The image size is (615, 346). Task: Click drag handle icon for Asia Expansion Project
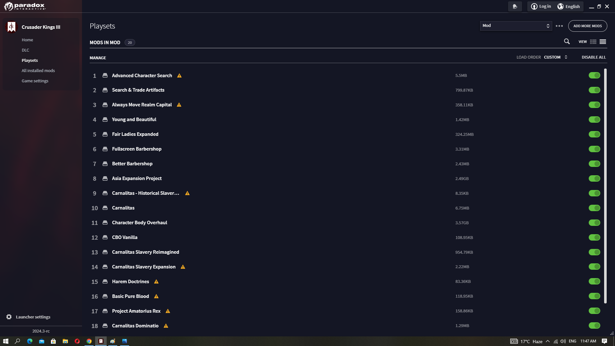[x=105, y=178]
